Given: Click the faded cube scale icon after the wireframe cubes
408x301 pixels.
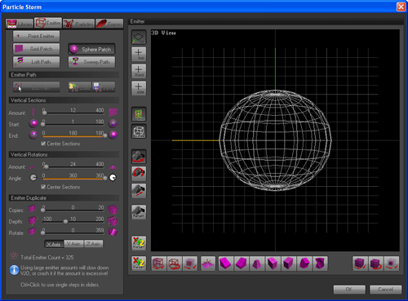Looking at the screenshot, I should click(x=190, y=263).
